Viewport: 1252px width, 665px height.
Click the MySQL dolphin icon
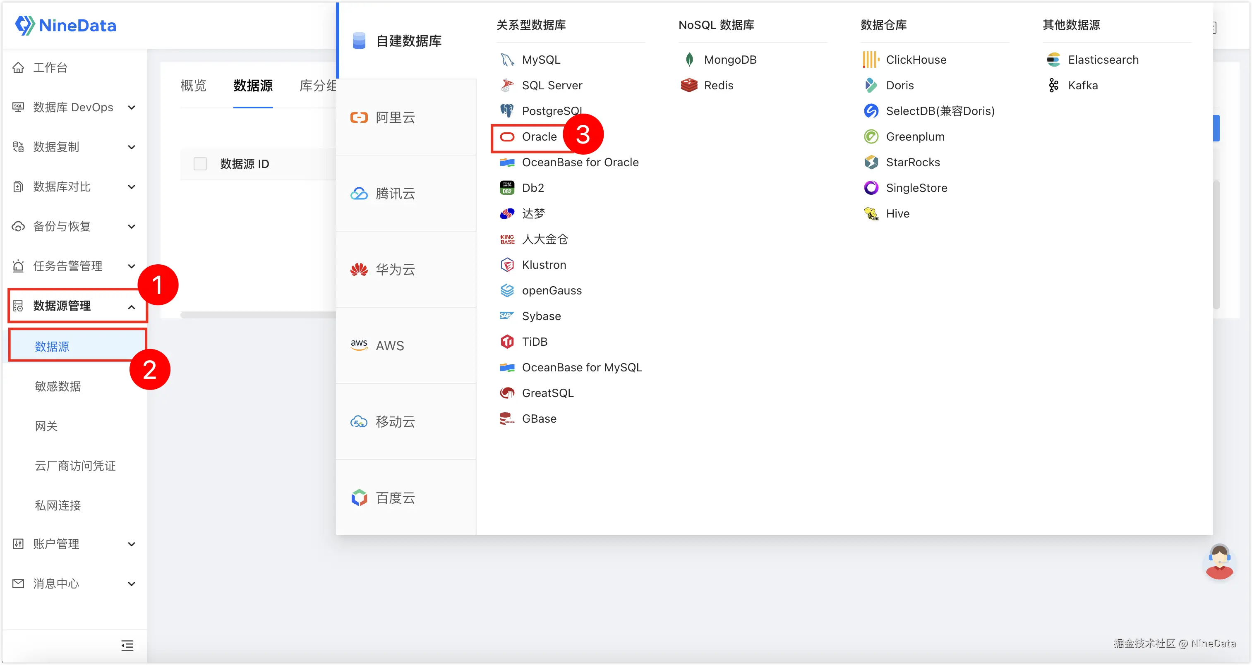[x=507, y=60]
